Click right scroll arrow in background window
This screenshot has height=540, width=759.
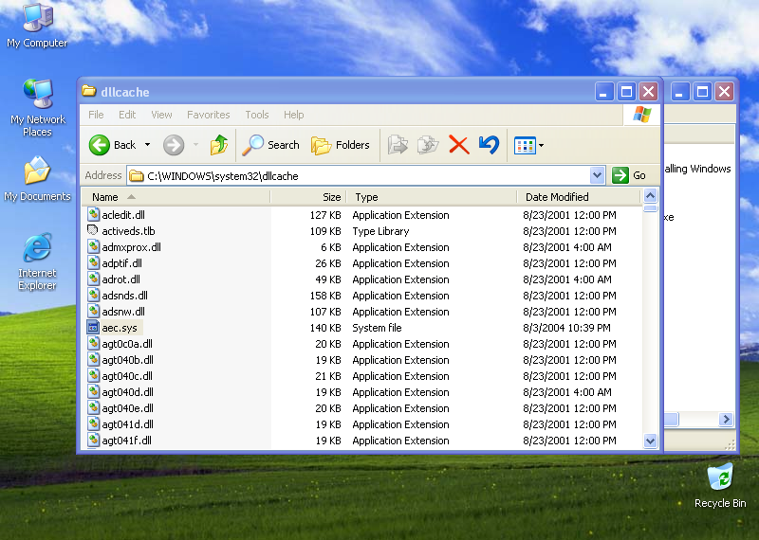click(x=726, y=419)
